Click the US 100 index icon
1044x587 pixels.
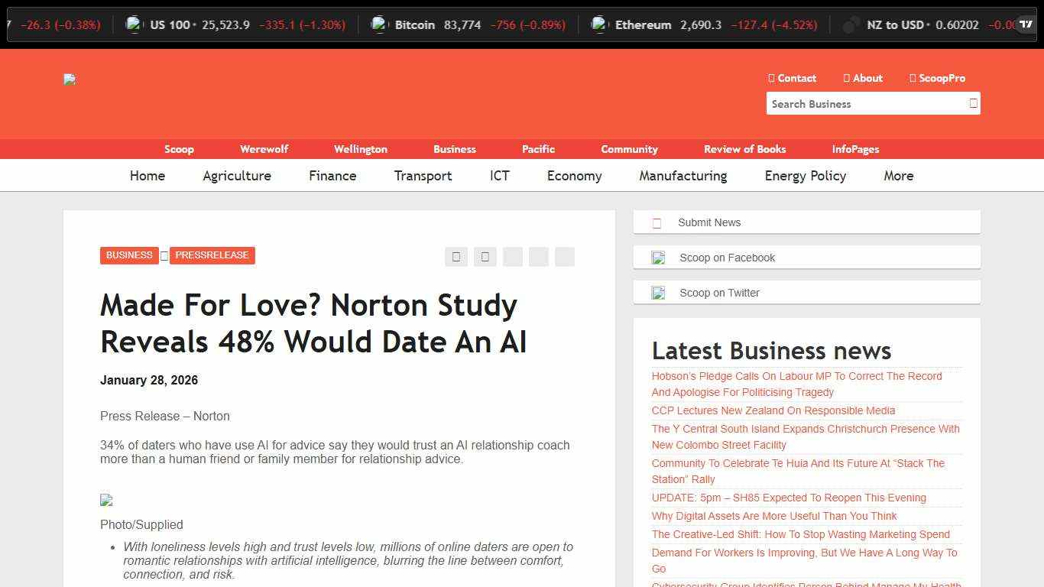[134, 24]
